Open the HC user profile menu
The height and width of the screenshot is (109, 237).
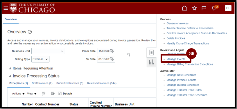point(228,8)
